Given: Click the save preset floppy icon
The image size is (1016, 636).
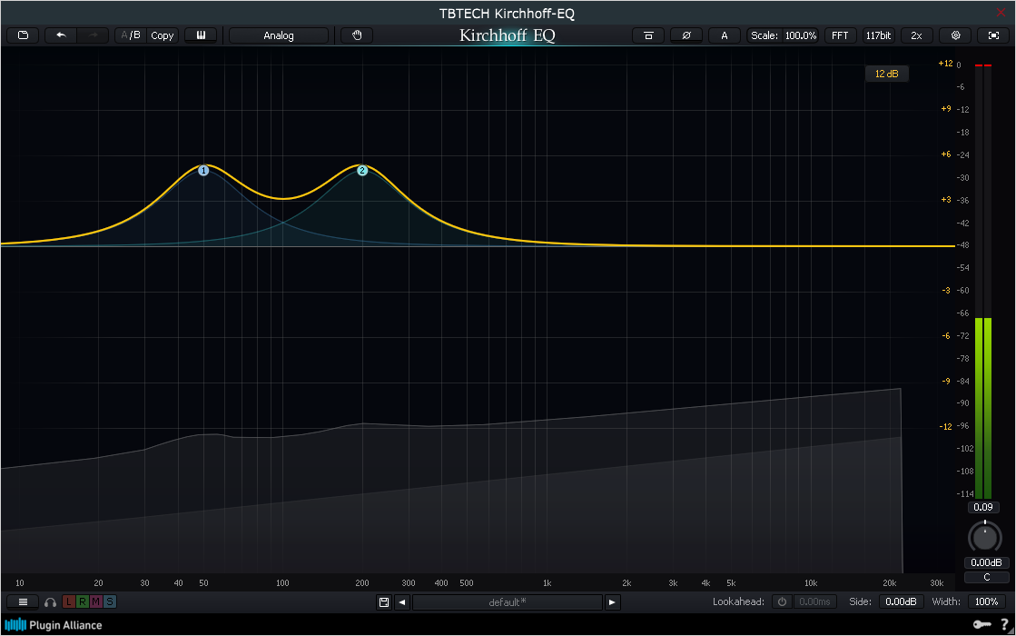Looking at the screenshot, I should pos(383,602).
